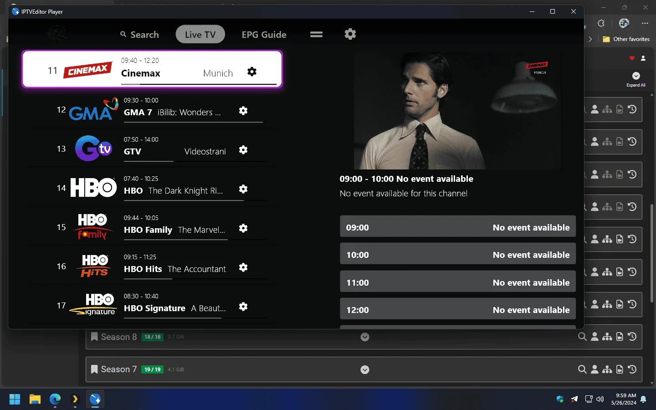Click The Dark Knight Ri... program text
The image size is (656, 410).
185,191
